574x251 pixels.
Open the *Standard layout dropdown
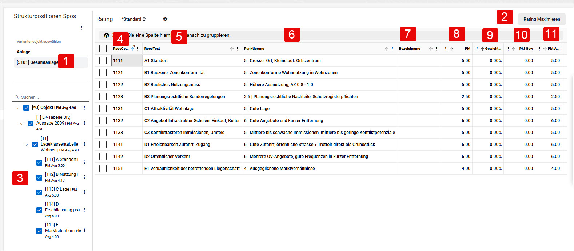(133, 19)
